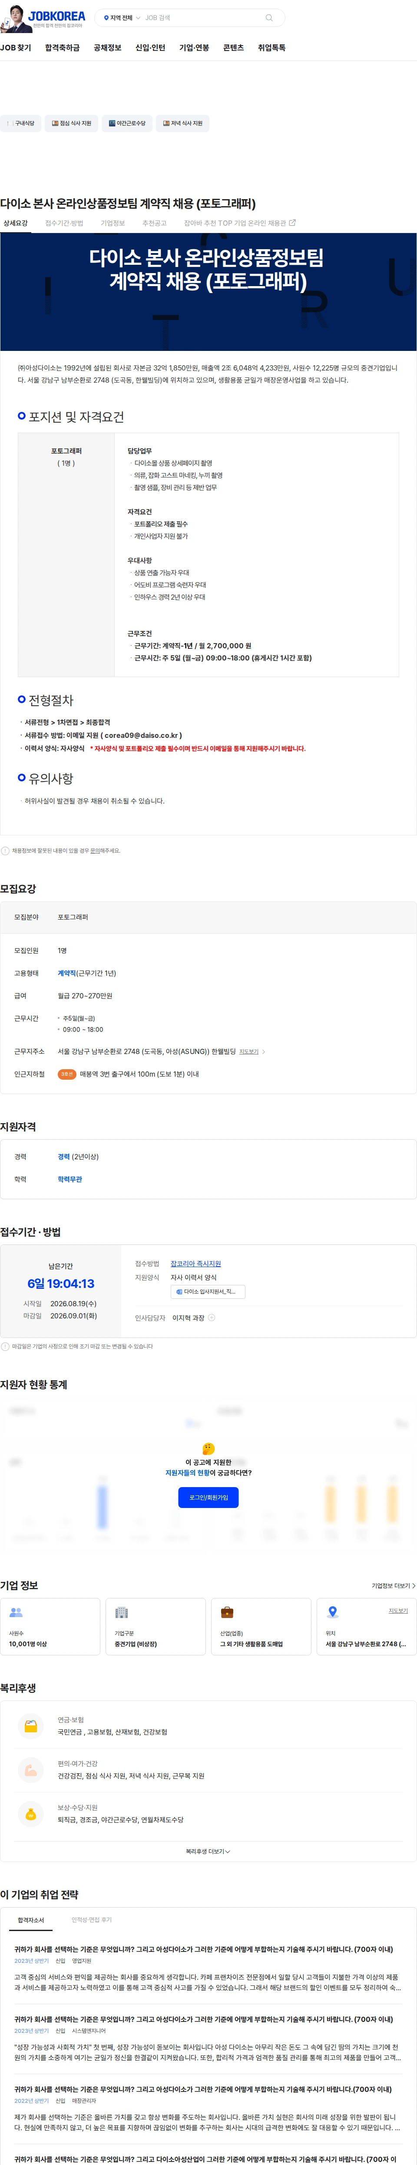Open the 기업·연봉 menu
Image resolution: width=417 pixels, height=2165 pixels.
coord(194,48)
